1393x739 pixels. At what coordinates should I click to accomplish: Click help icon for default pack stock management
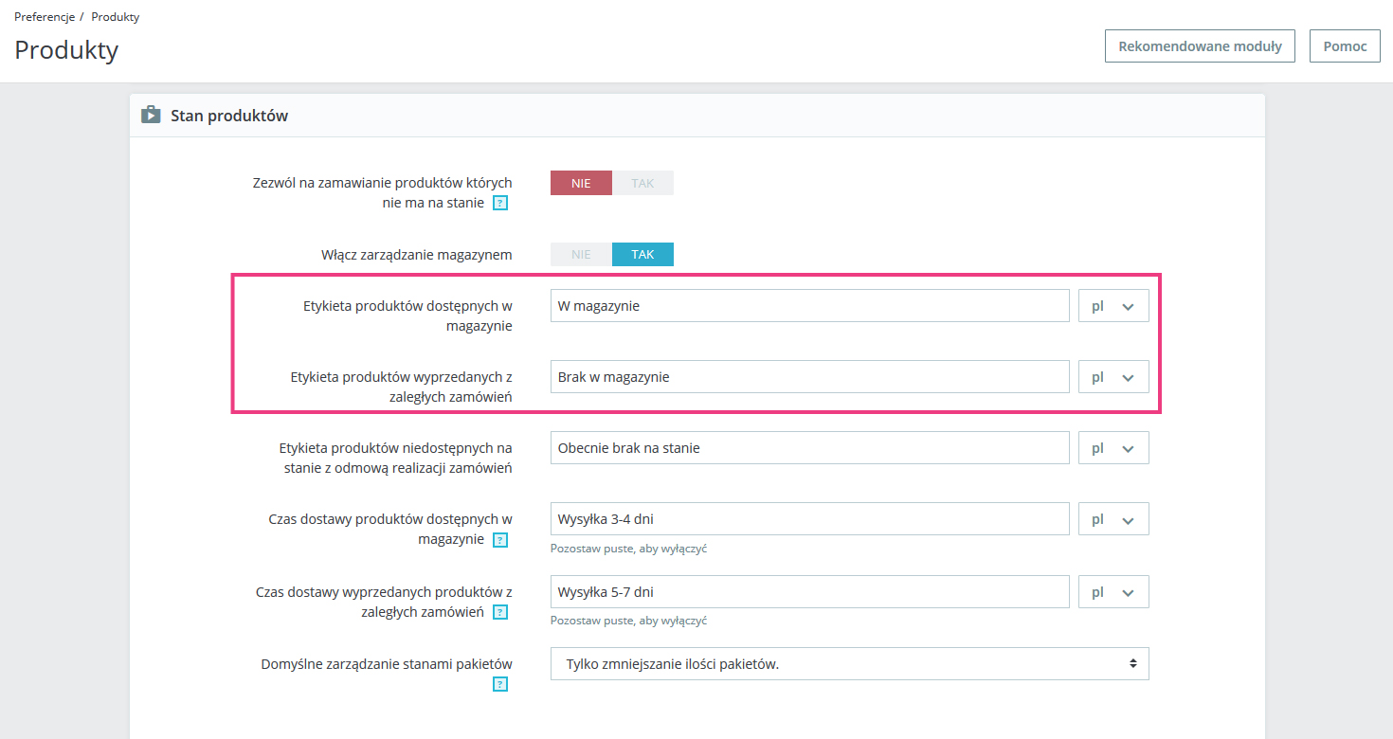click(500, 684)
